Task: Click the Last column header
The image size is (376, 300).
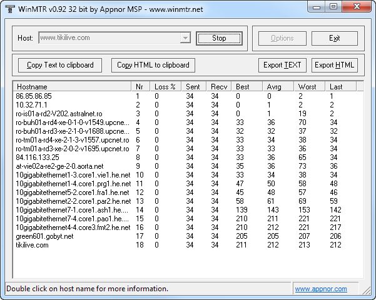Action: (x=341, y=86)
